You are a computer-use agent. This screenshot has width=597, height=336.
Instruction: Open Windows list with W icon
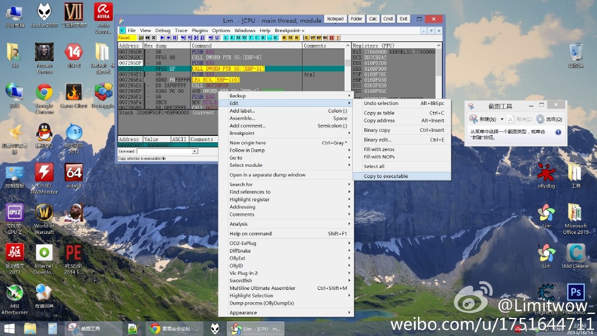244,38
